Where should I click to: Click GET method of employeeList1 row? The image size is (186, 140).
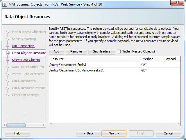pos(152,70)
